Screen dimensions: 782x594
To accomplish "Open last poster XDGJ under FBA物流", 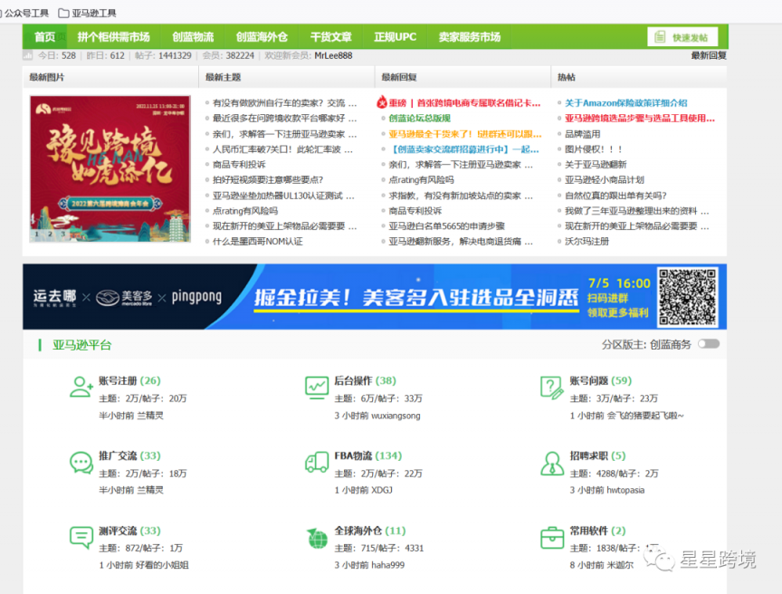I will [382, 490].
